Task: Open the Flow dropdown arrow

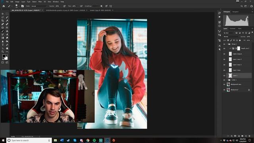Action: (x=77, y=6)
